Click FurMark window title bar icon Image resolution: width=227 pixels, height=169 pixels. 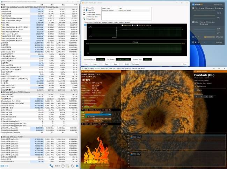point(82,69)
